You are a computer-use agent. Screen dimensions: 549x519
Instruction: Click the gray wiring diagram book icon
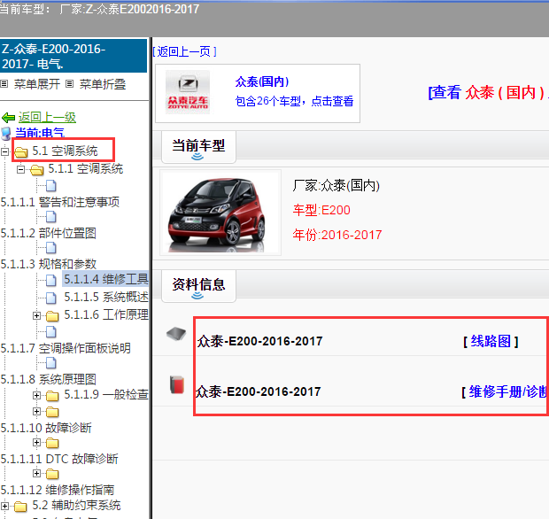[x=176, y=333]
